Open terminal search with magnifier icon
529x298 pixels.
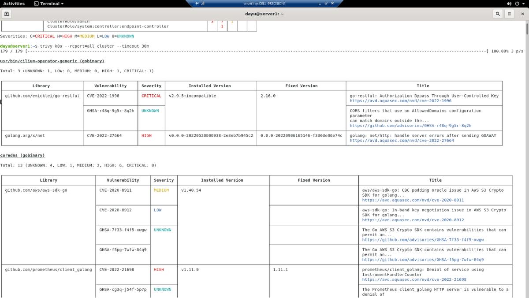pos(498,14)
